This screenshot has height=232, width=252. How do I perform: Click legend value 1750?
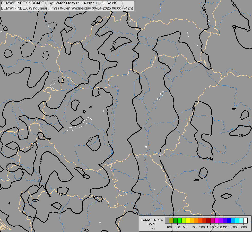[x=219, y=227]
